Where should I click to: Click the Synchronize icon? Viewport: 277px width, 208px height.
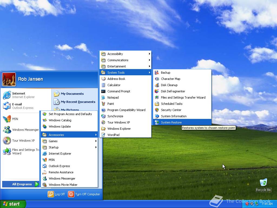click(x=103, y=116)
